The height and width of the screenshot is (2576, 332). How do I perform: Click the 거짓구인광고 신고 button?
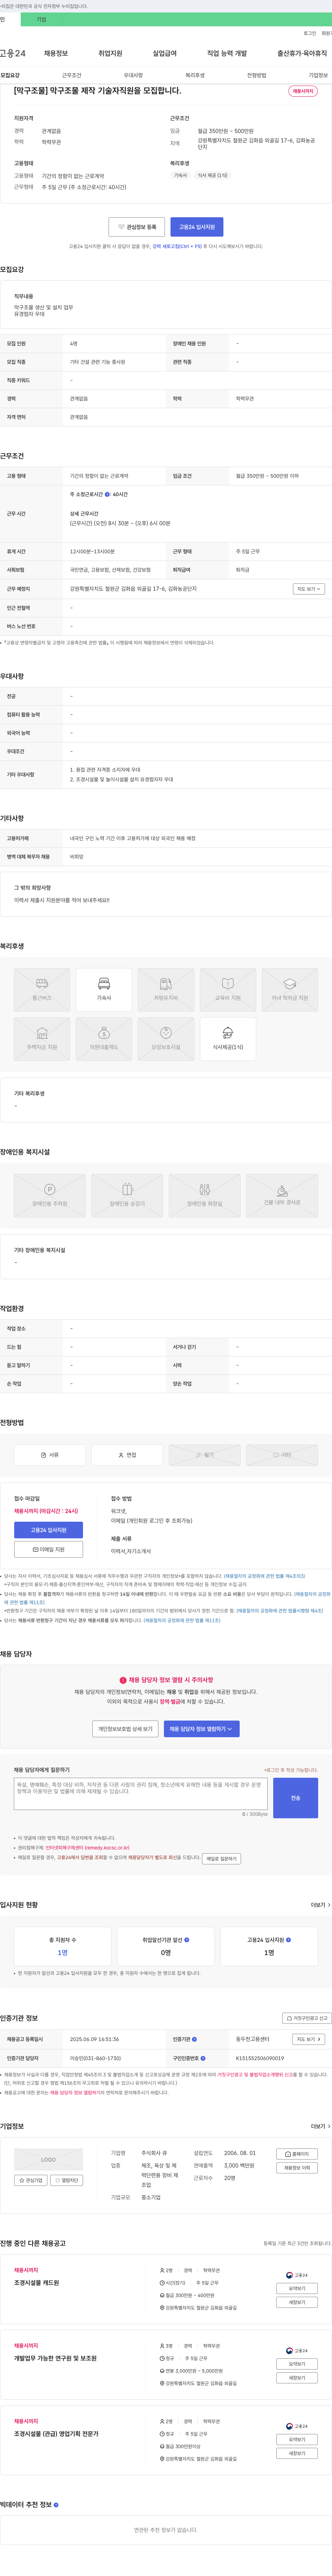[307, 2018]
